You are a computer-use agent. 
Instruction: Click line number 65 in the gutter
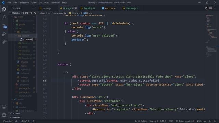pos(45,81)
